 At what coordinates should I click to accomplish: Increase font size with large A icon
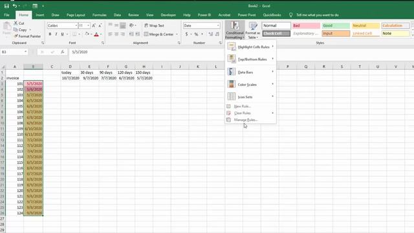point(94,25)
